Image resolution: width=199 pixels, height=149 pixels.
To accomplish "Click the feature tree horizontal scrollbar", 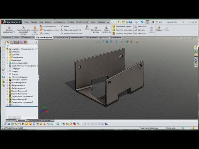I will click(22, 118).
